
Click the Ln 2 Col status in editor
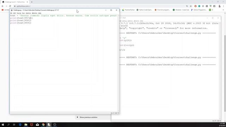click(x=115, y=113)
